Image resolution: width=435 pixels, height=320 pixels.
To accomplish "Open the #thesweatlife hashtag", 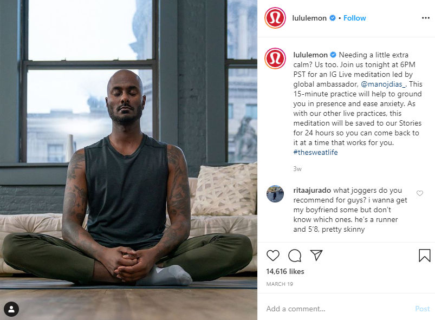I will 315,152.
